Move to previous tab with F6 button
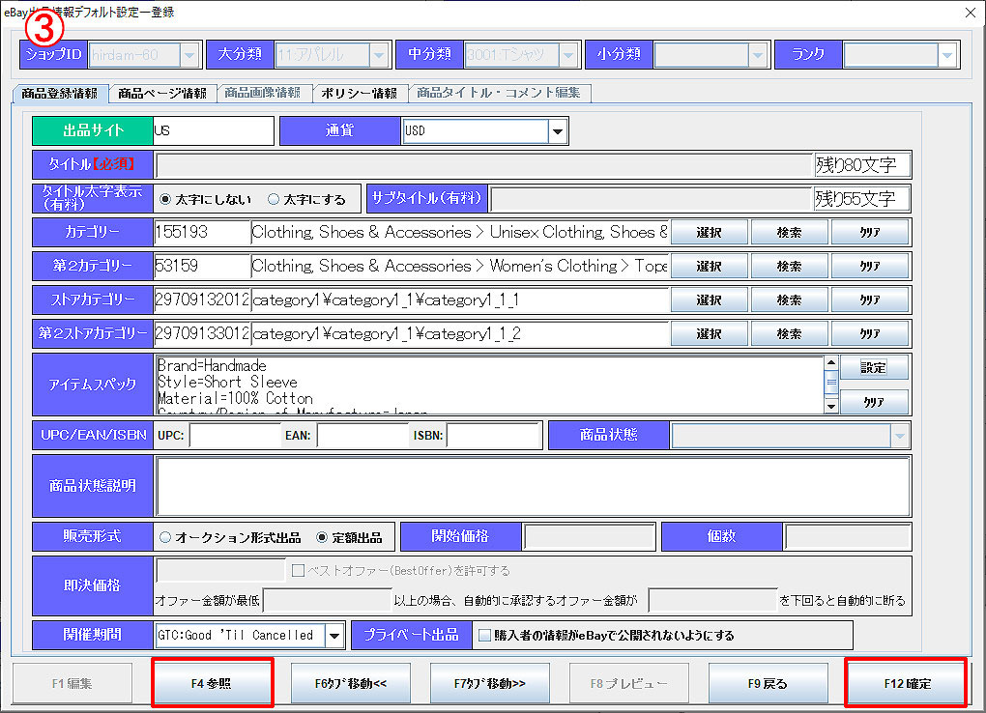 (x=350, y=683)
